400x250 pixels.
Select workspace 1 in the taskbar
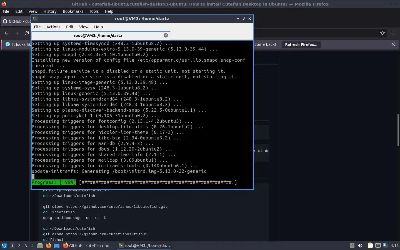[12, 246]
